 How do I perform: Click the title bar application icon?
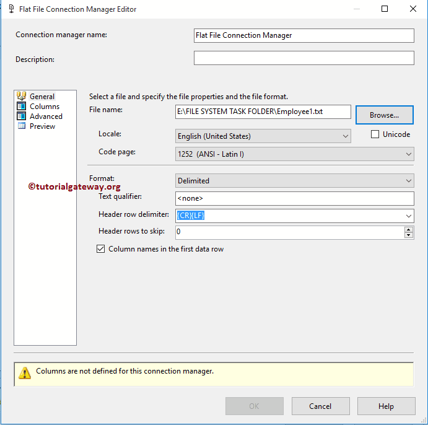(x=12, y=9)
